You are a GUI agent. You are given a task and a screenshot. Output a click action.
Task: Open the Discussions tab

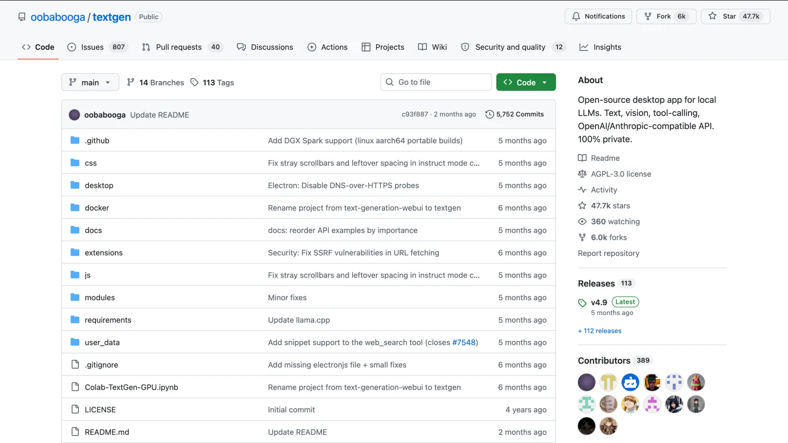[x=265, y=47]
